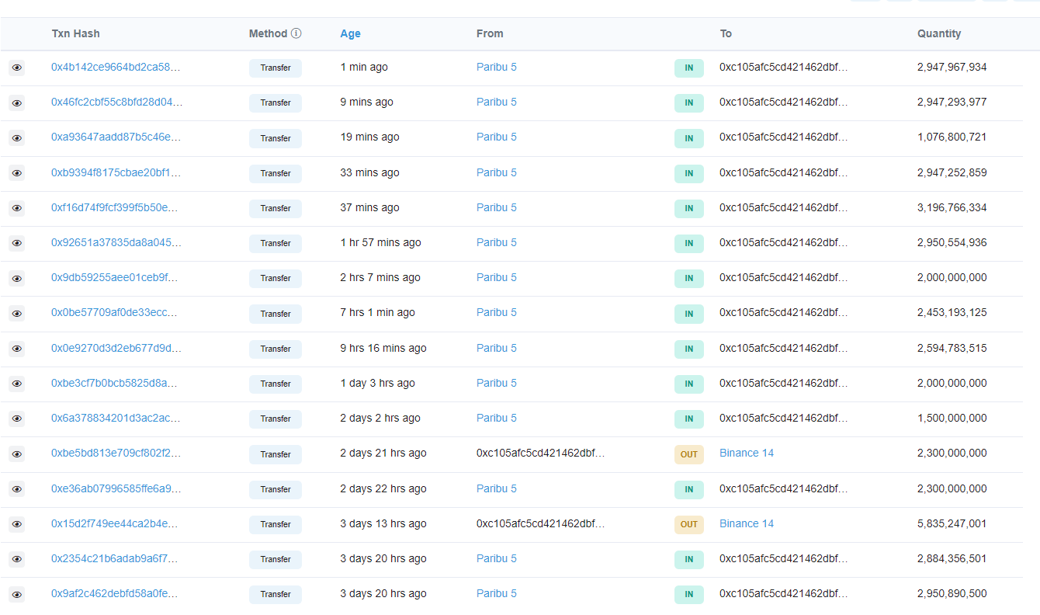The height and width of the screenshot is (615, 1040).
Task: Click the IN badge on the 1,076,800,721 row
Action: [x=689, y=138]
